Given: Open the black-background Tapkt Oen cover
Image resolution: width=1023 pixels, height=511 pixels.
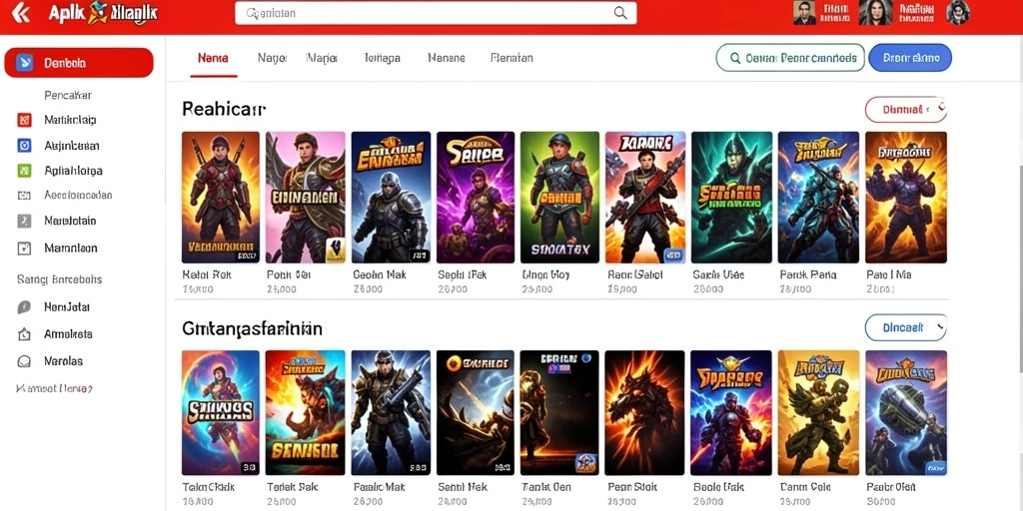Looking at the screenshot, I should (x=559, y=412).
